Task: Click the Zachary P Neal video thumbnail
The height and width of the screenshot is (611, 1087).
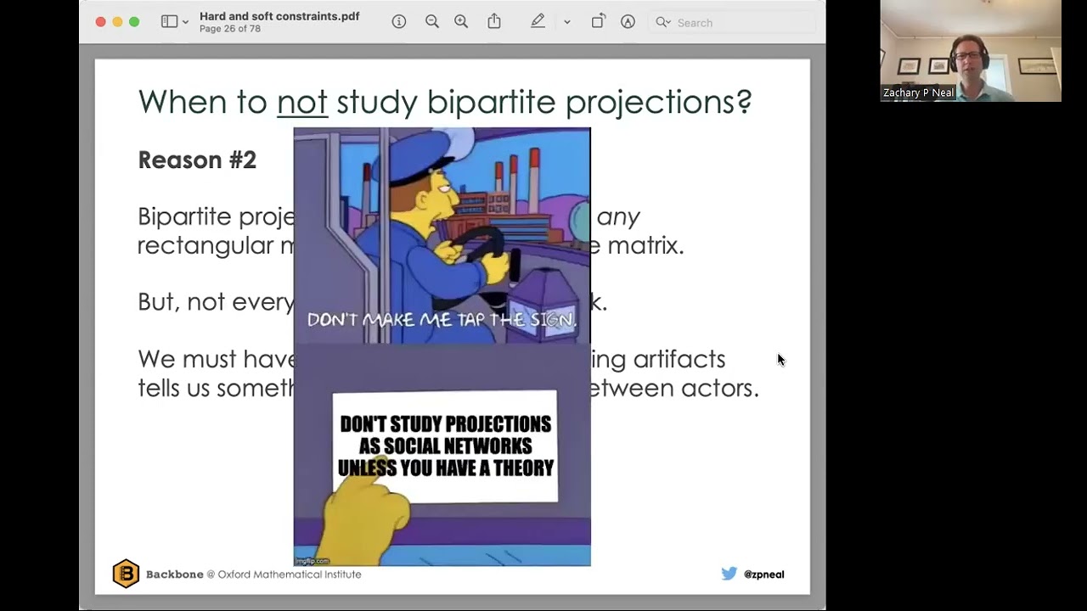Action: (x=971, y=51)
